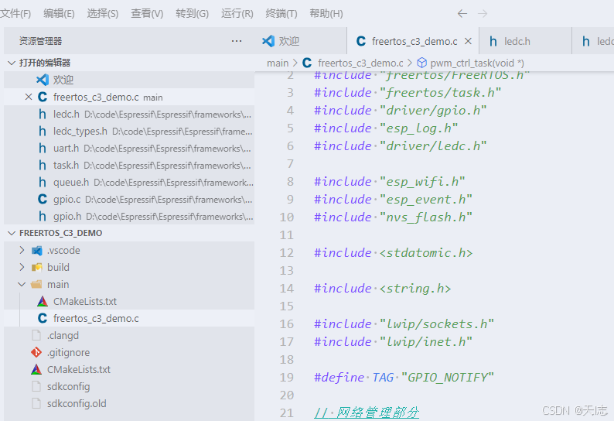This screenshot has height=421, width=614.
Task: Open ledc_types.h from open editors
Action: pyautogui.click(x=129, y=132)
